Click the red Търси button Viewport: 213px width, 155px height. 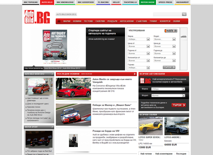click(179, 105)
